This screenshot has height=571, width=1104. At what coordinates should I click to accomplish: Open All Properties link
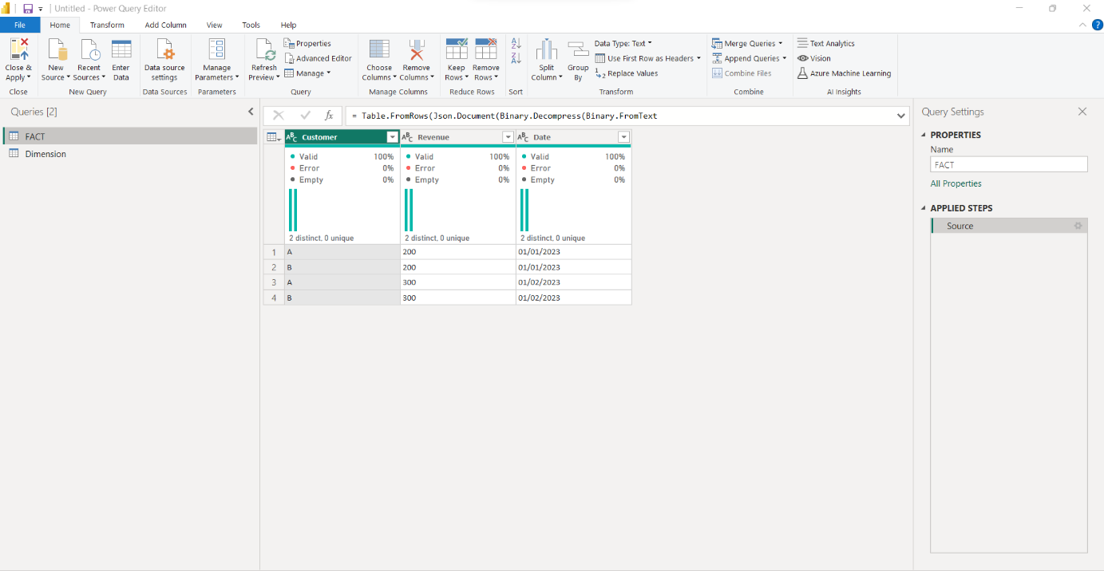956,183
